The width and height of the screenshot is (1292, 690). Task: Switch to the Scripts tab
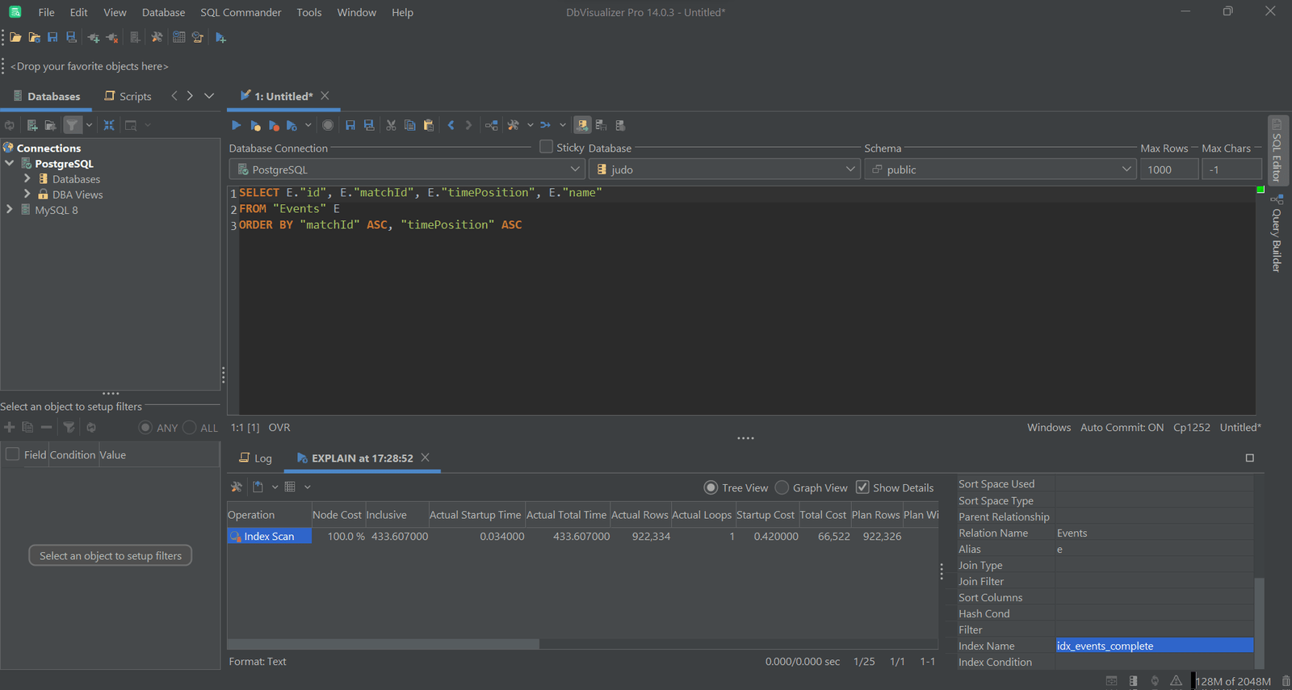(x=128, y=96)
